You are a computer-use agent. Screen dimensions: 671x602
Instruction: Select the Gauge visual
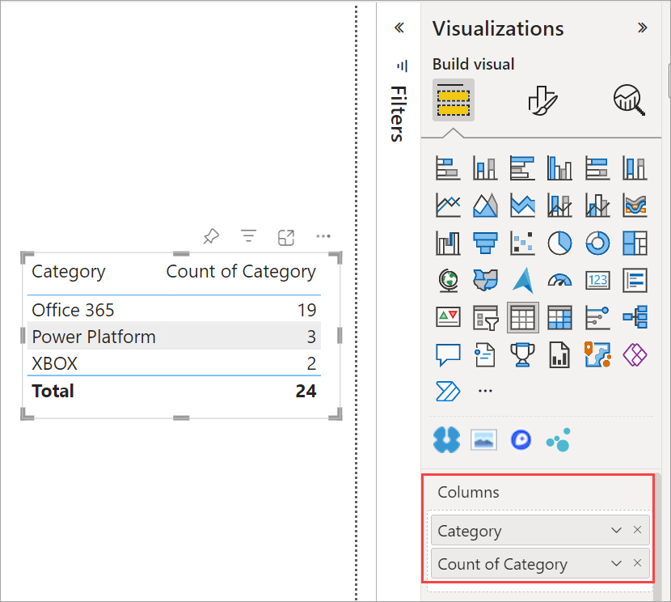tap(559, 281)
